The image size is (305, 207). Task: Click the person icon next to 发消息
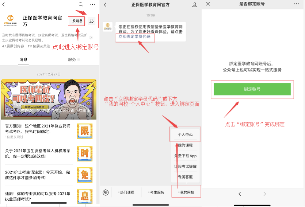[x=92, y=21]
